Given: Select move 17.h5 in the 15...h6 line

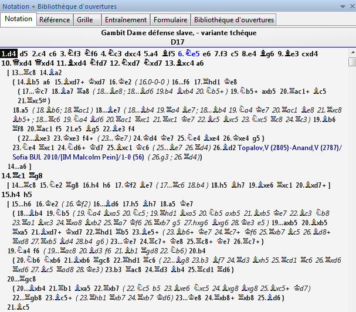Looking at the screenshot, I should pos(130,204).
